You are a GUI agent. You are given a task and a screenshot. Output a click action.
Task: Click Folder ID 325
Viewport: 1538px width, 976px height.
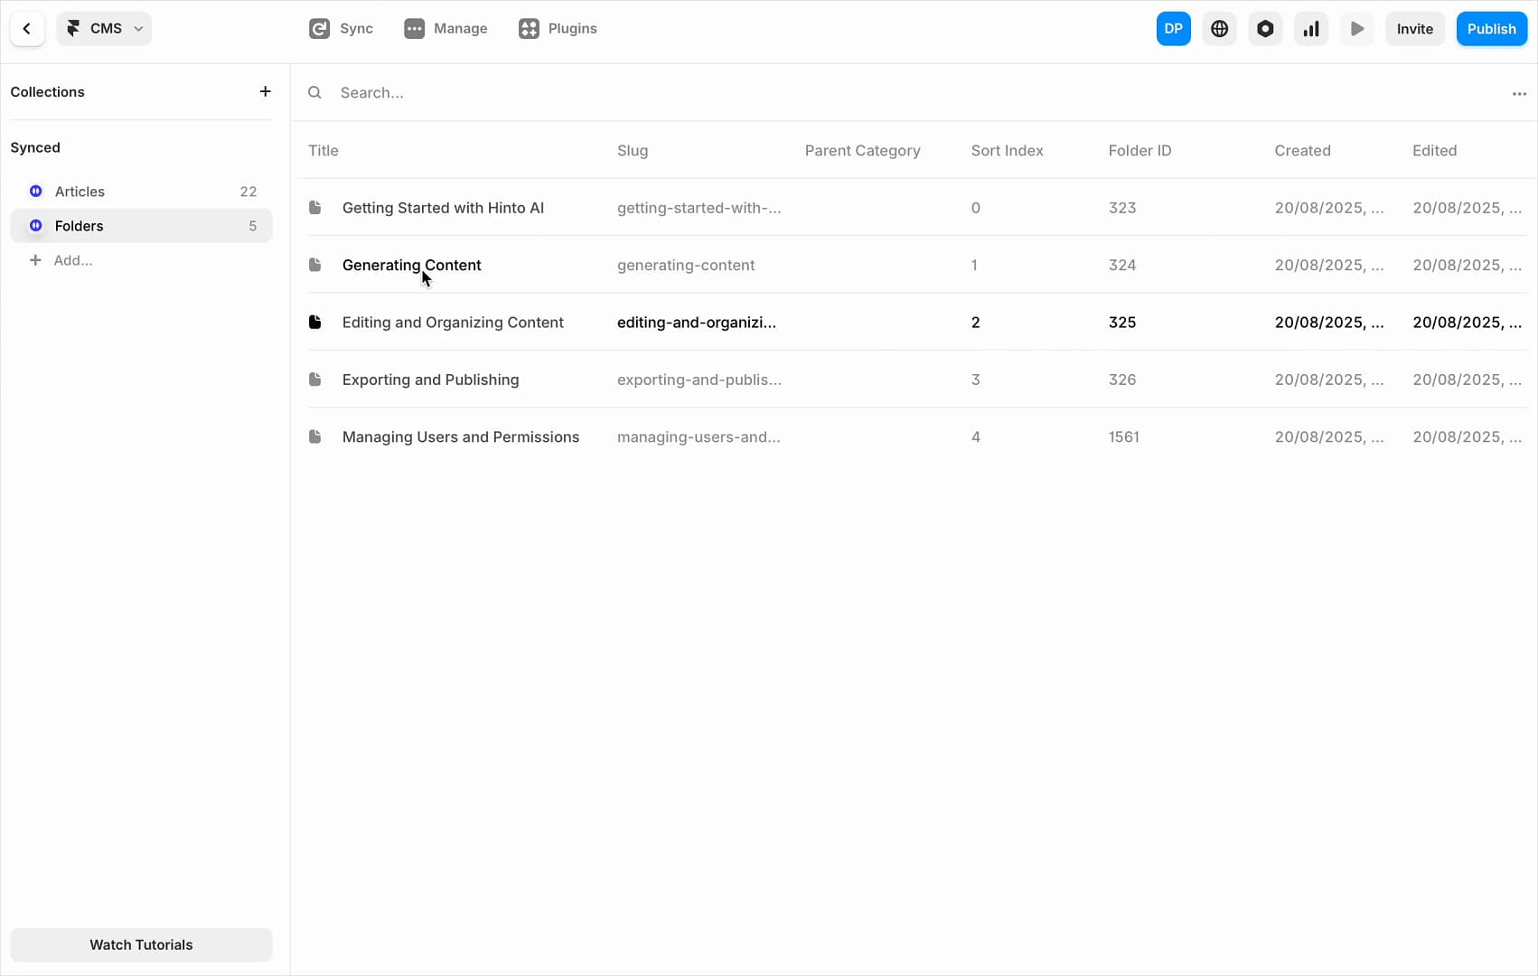(x=1122, y=322)
